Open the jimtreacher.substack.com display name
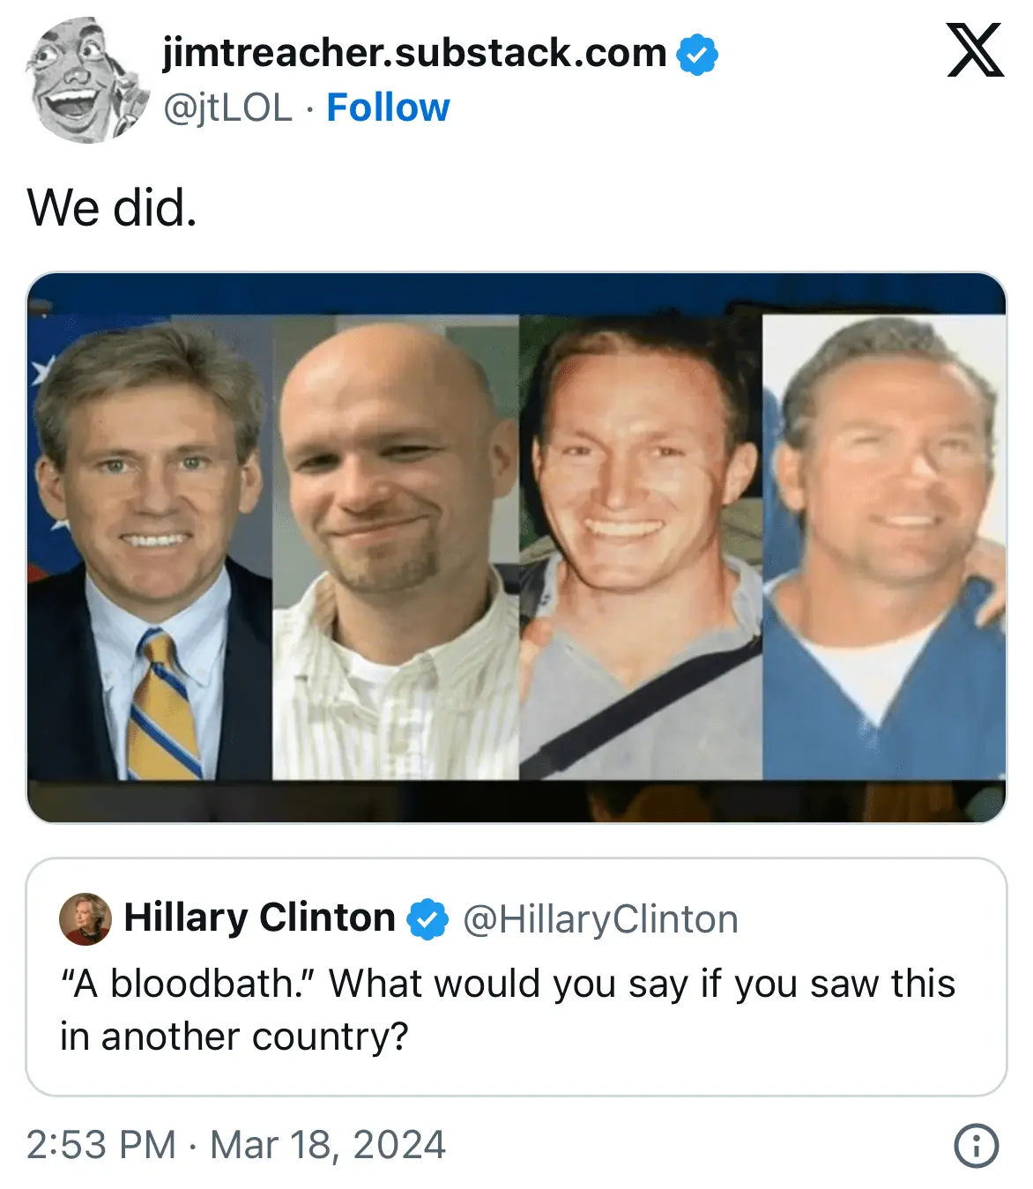 pyautogui.click(x=414, y=53)
